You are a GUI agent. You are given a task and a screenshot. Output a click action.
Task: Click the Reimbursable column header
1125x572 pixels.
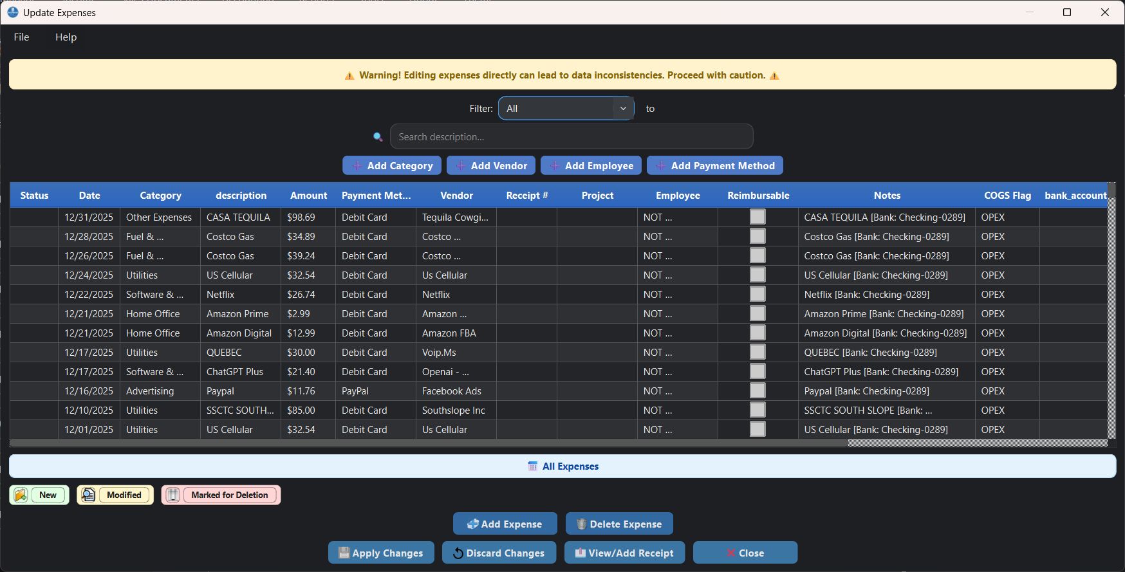click(758, 195)
